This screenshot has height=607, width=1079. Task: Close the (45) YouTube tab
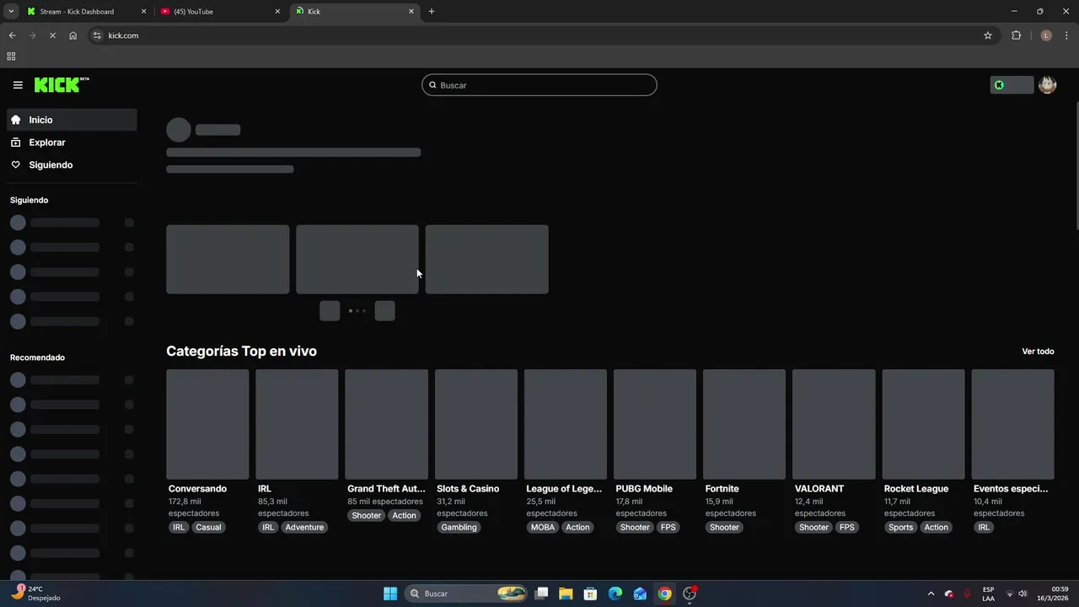(277, 12)
